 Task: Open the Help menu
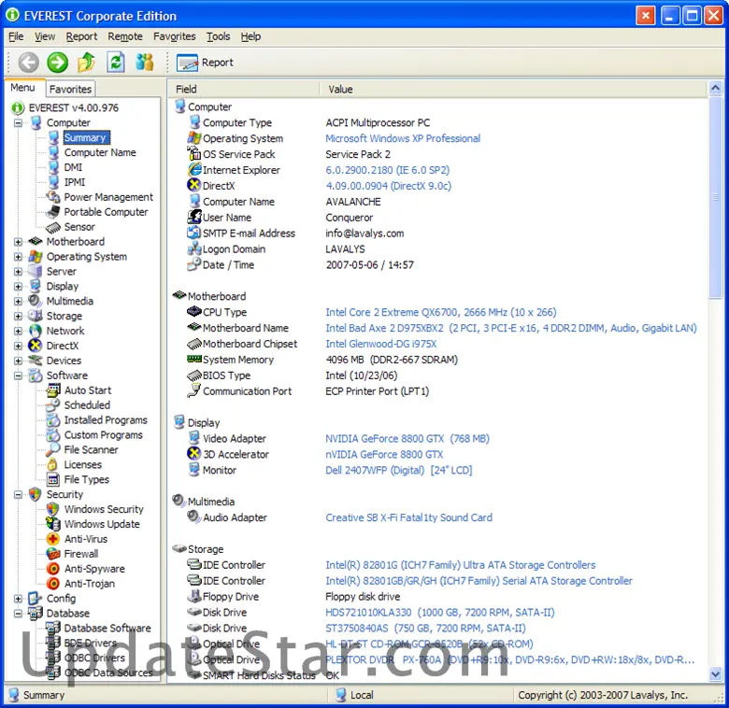pyautogui.click(x=250, y=36)
